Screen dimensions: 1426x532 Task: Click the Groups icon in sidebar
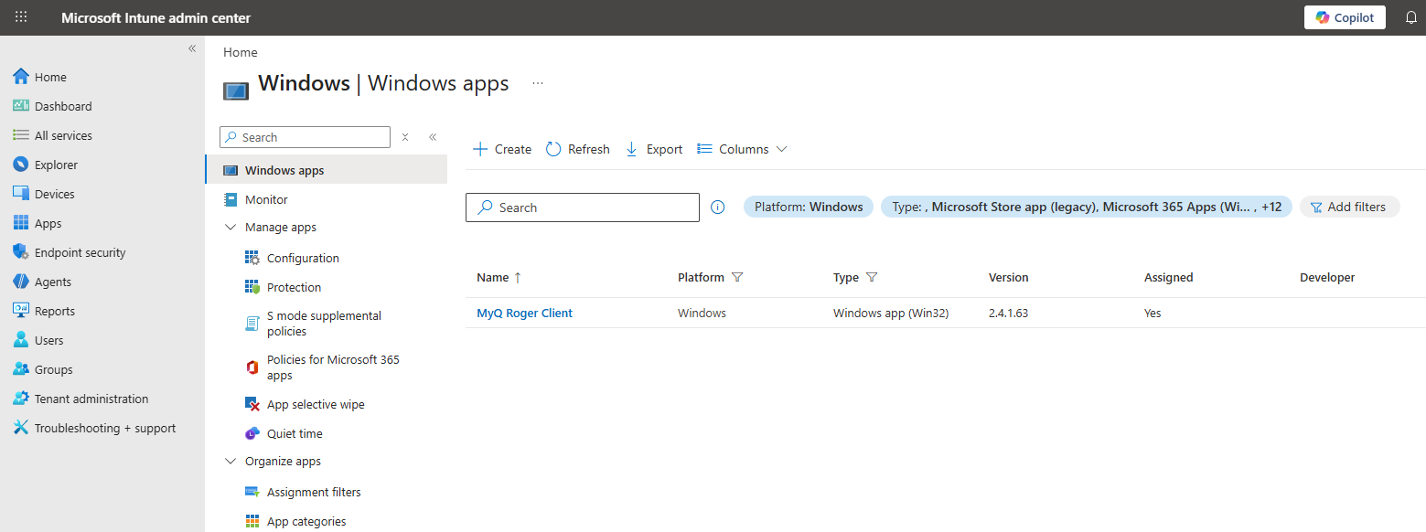(20, 369)
